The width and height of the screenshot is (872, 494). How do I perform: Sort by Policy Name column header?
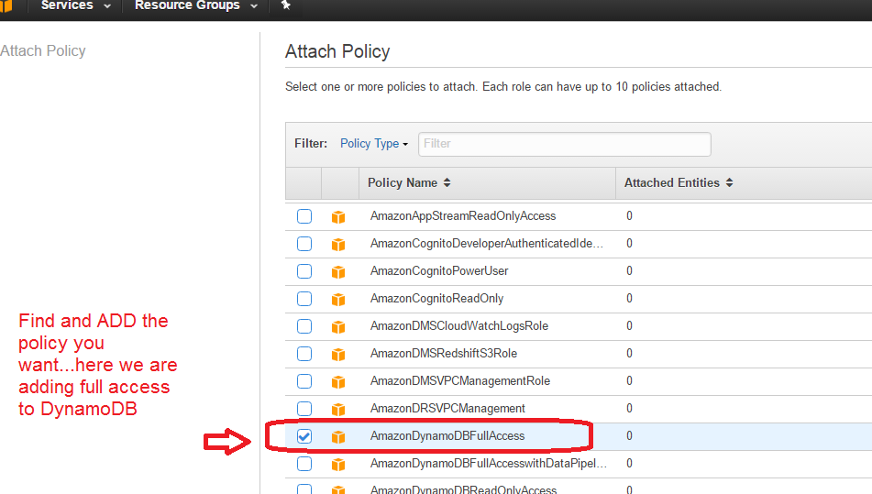(409, 182)
